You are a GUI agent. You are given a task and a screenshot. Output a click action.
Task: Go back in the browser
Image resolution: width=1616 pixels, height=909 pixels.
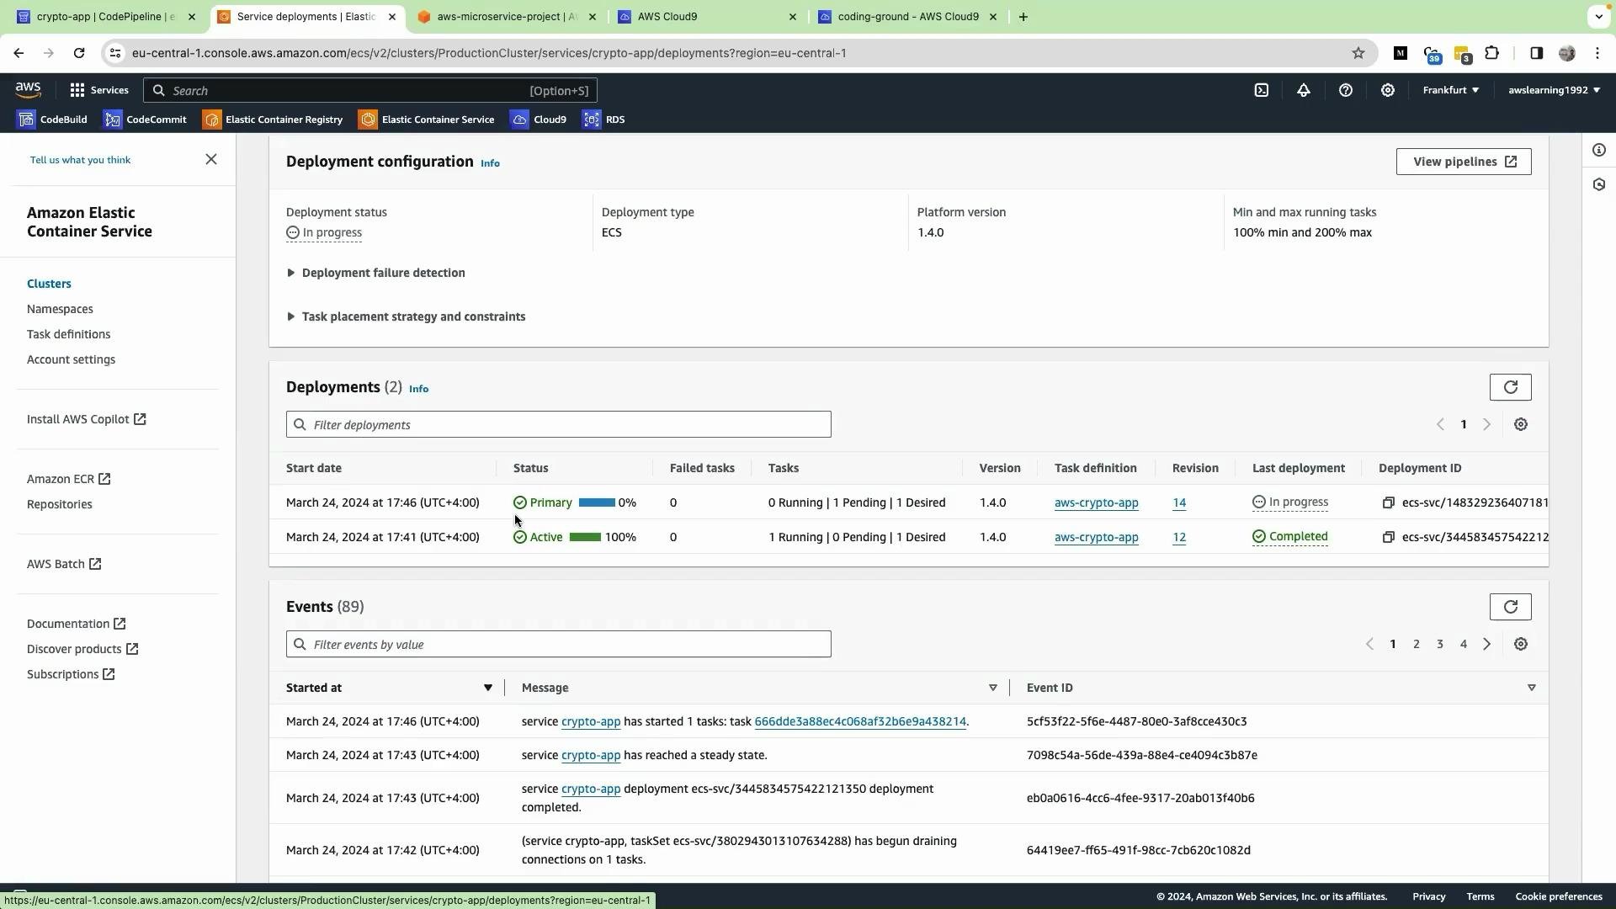point(19,53)
